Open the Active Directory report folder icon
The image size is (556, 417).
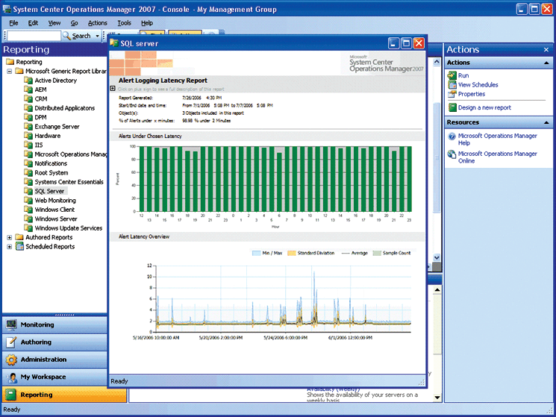click(x=28, y=81)
